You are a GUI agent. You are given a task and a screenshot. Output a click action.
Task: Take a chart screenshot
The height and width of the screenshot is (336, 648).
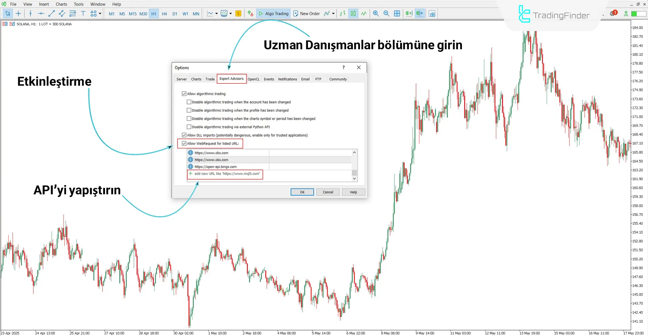tap(432, 13)
